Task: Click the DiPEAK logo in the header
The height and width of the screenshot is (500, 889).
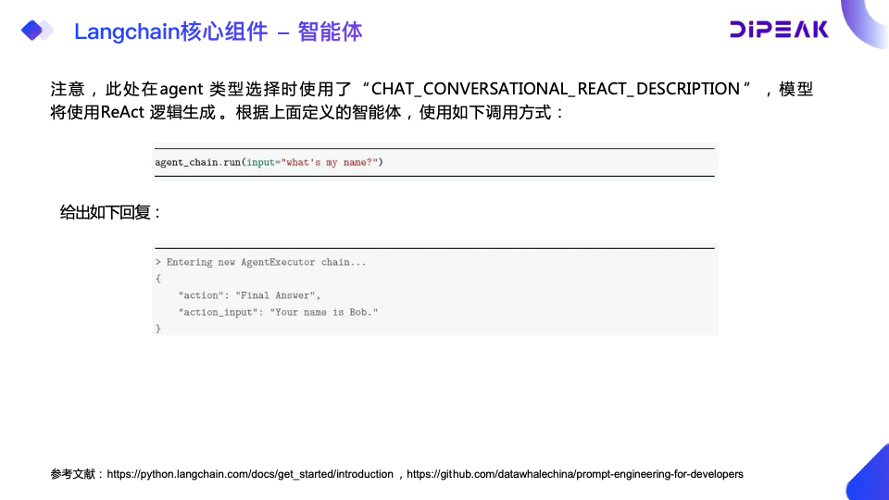Action: [x=779, y=30]
